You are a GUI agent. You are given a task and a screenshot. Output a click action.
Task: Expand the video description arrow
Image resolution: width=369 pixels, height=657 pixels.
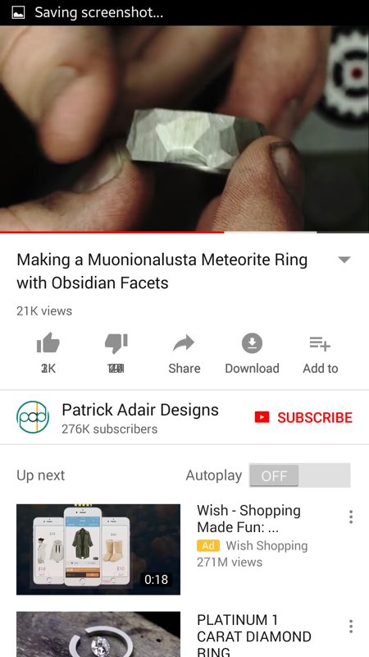(344, 260)
